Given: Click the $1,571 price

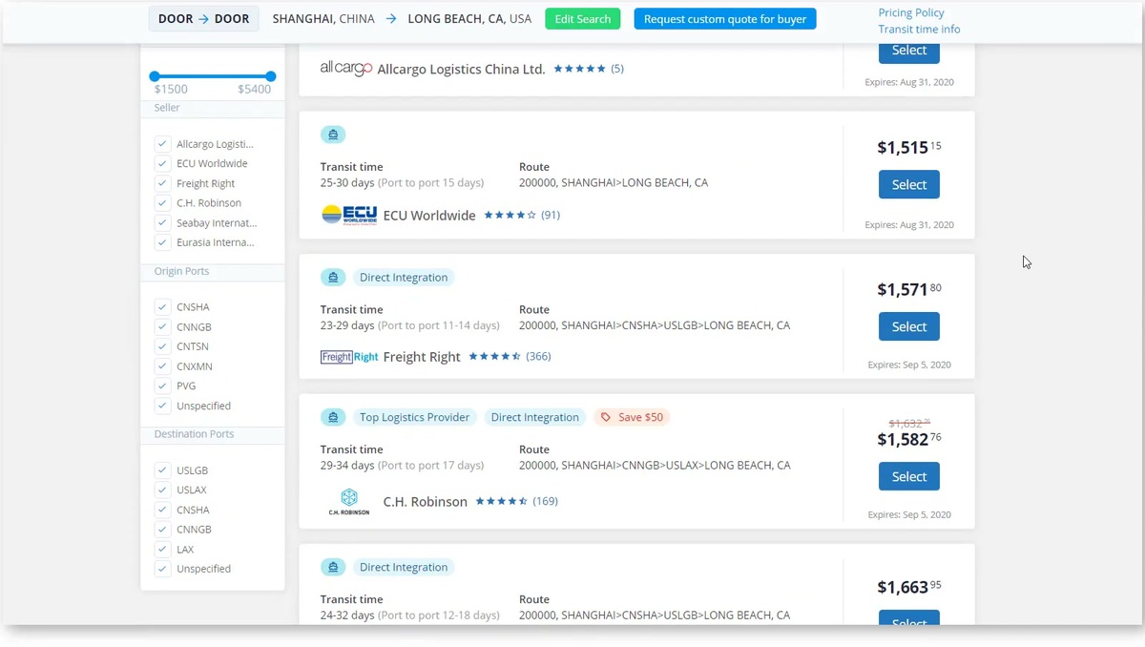Looking at the screenshot, I should (909, 289).
